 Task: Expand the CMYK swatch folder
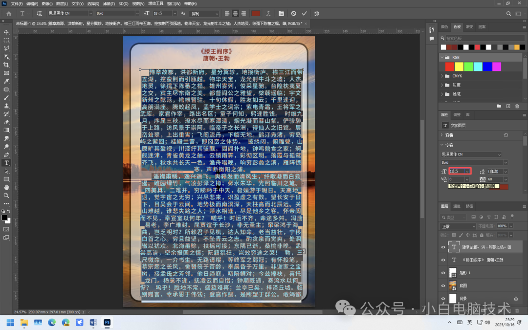[x=442, y=76]
